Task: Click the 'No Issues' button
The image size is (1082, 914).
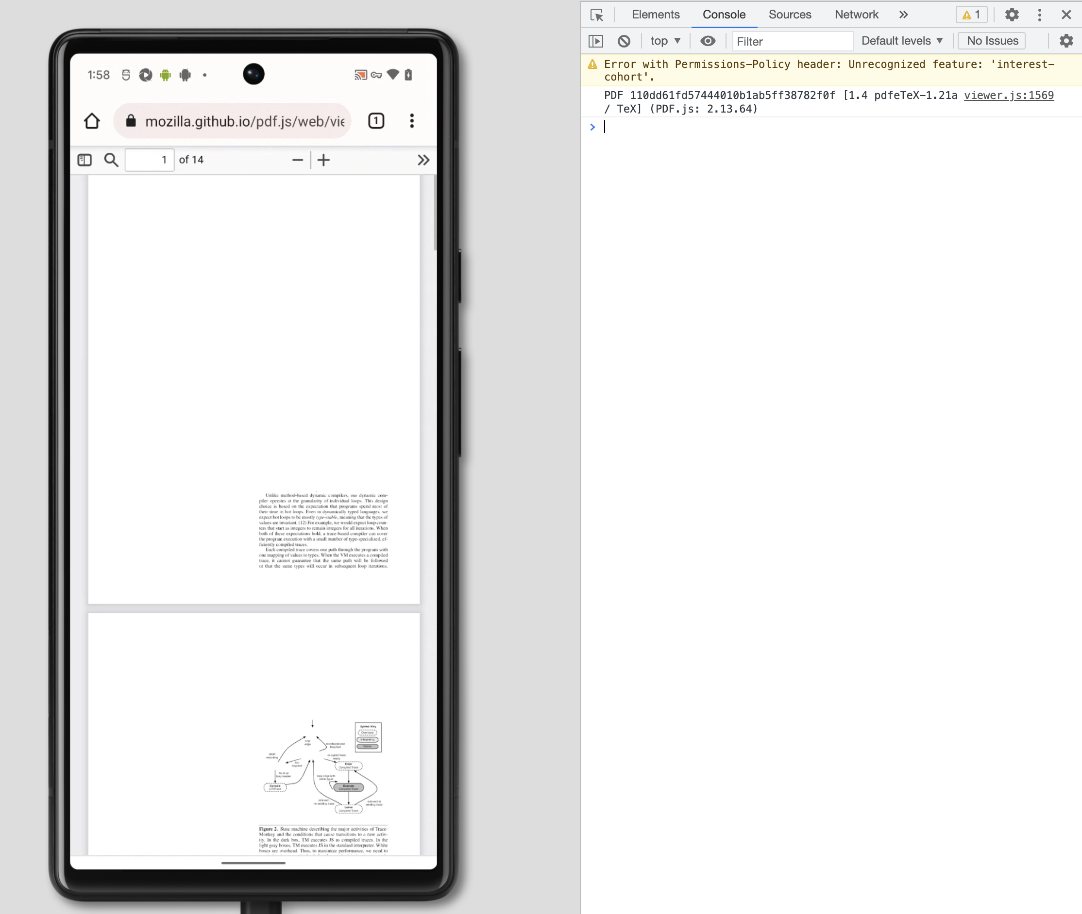Action: click(990, 40)
